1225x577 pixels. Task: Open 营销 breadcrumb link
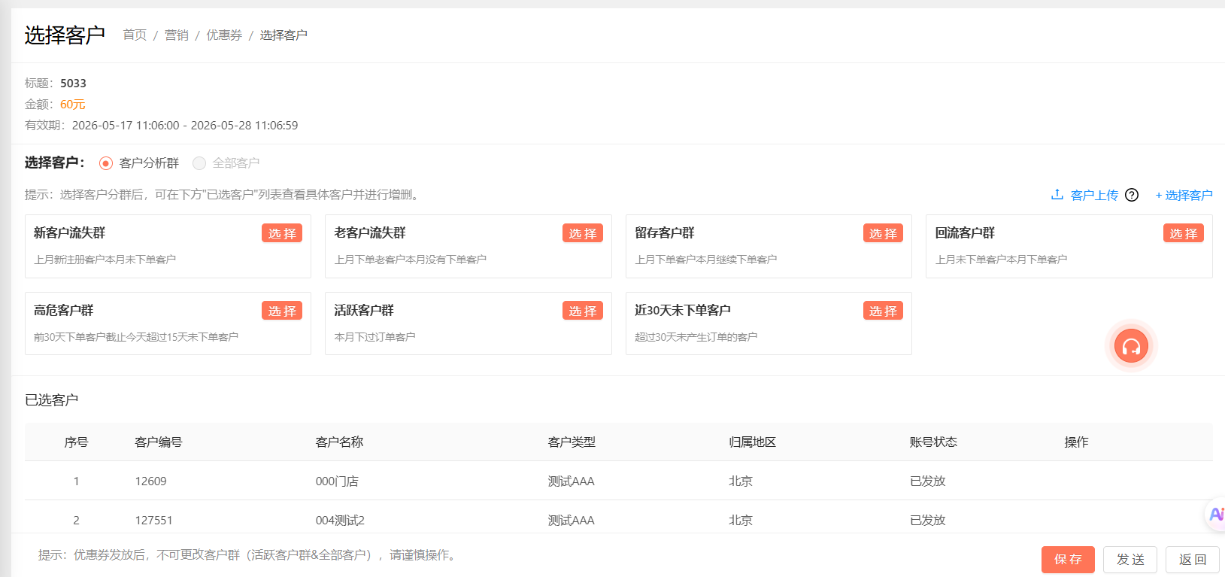(177, 35)
